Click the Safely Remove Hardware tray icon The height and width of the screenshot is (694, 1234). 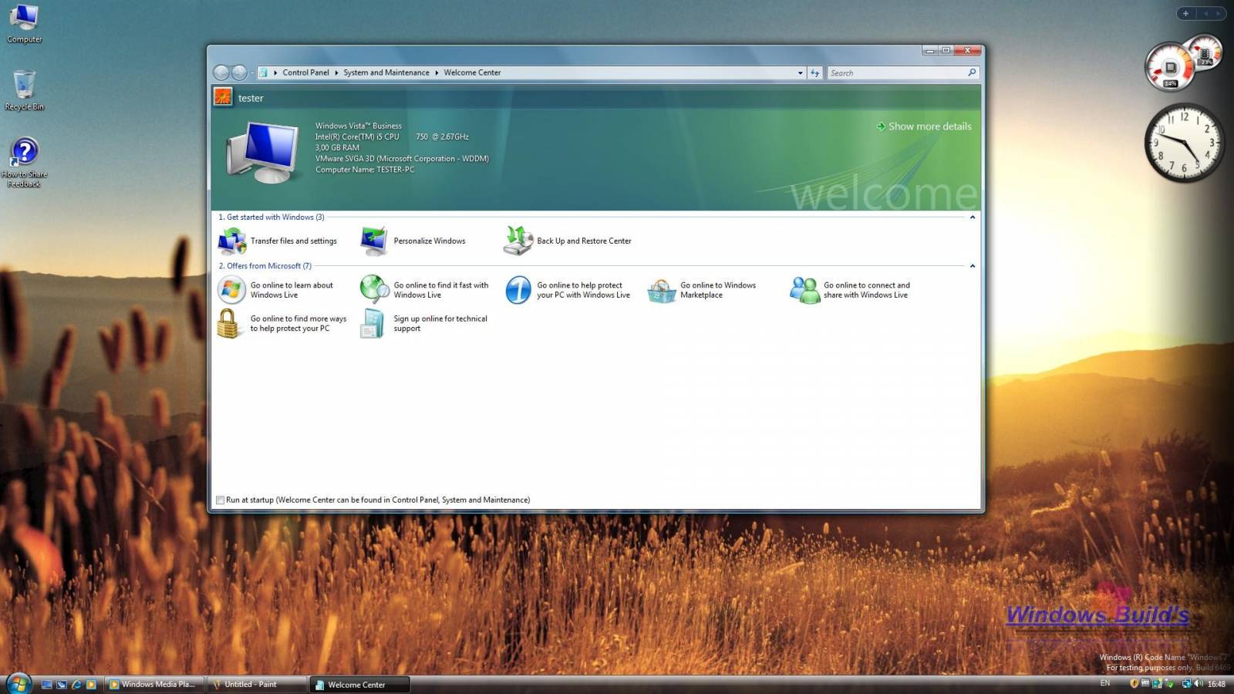(1169, 683)
